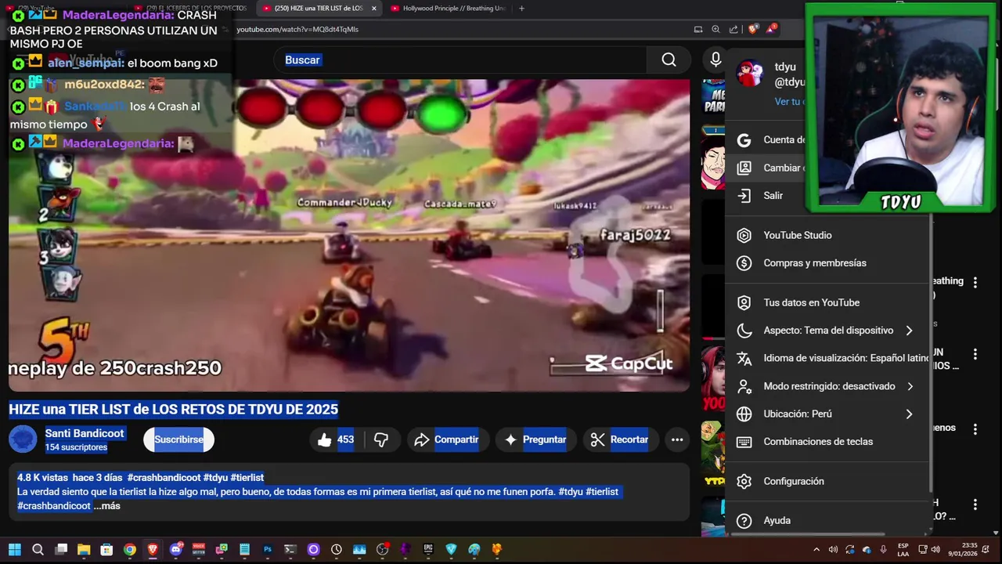This screenshot has height=564, width=1002.
Task: Click Ver tu canal link
Action: (789, 102)
